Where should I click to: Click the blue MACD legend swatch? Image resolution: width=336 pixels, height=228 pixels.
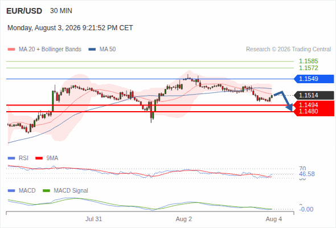pyautogui.click(x=11, y=191)
